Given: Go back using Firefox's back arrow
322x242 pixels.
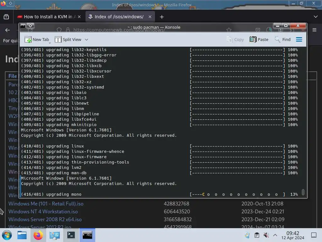Looking at the screenshot, I should pos(8,30).
